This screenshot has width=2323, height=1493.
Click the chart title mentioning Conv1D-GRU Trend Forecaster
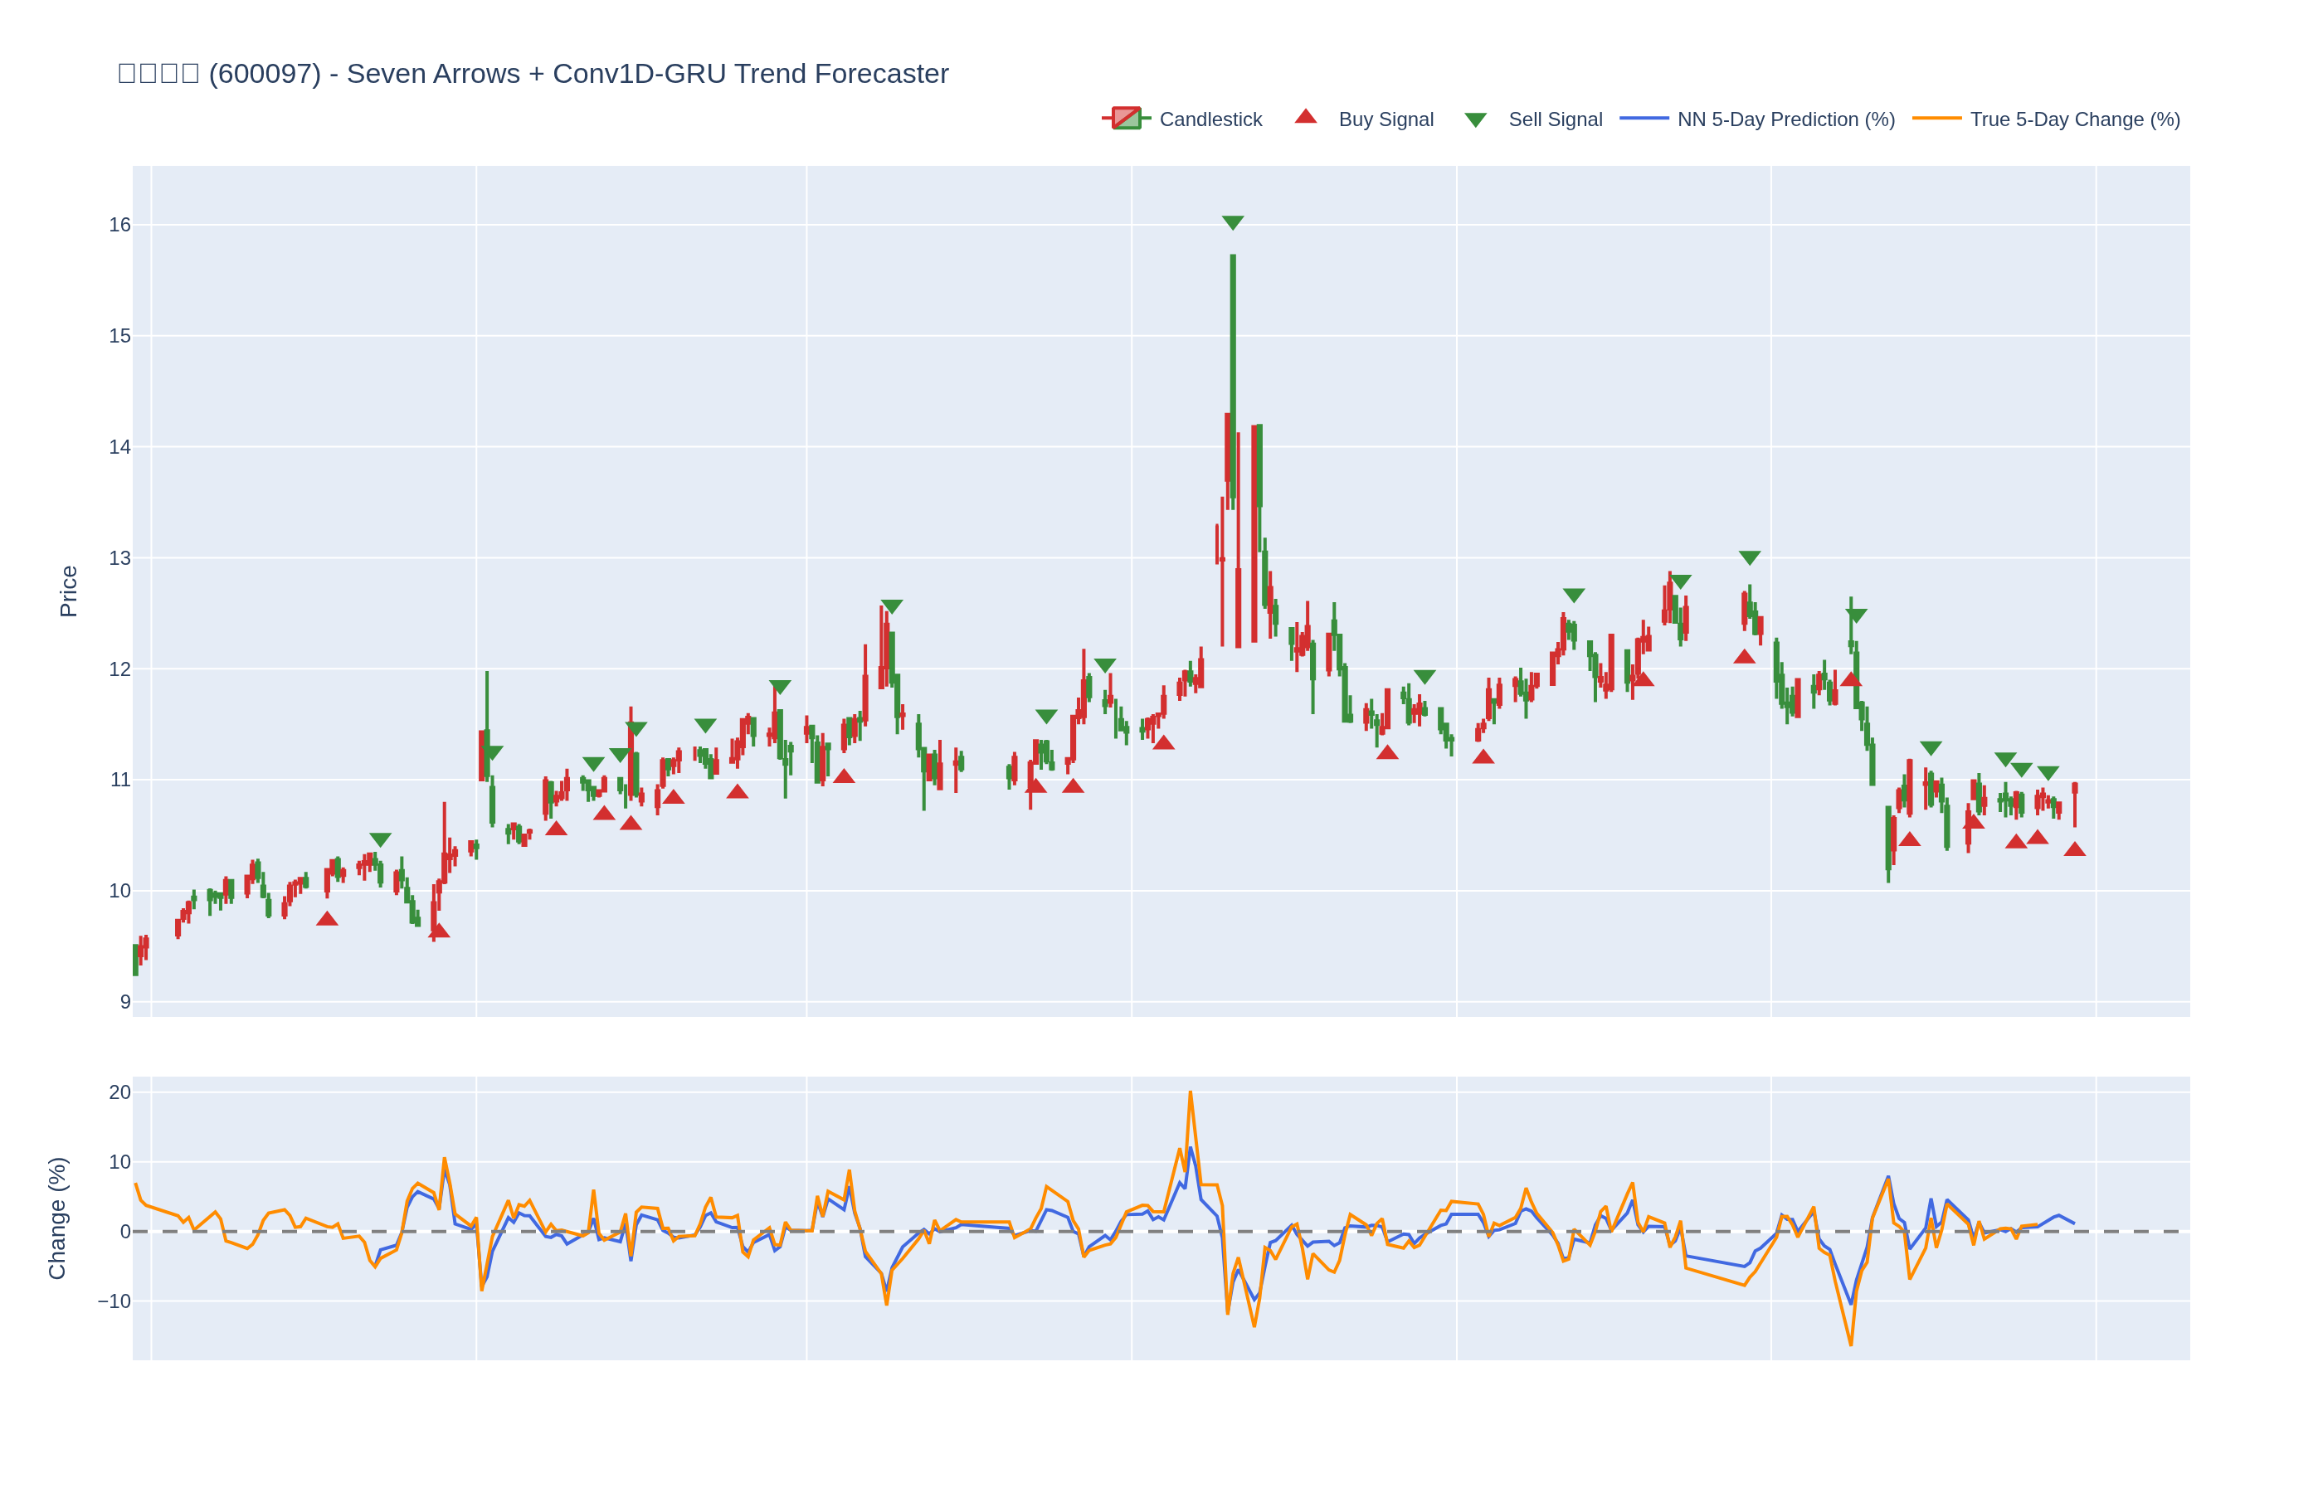click(x=533, y=74)
